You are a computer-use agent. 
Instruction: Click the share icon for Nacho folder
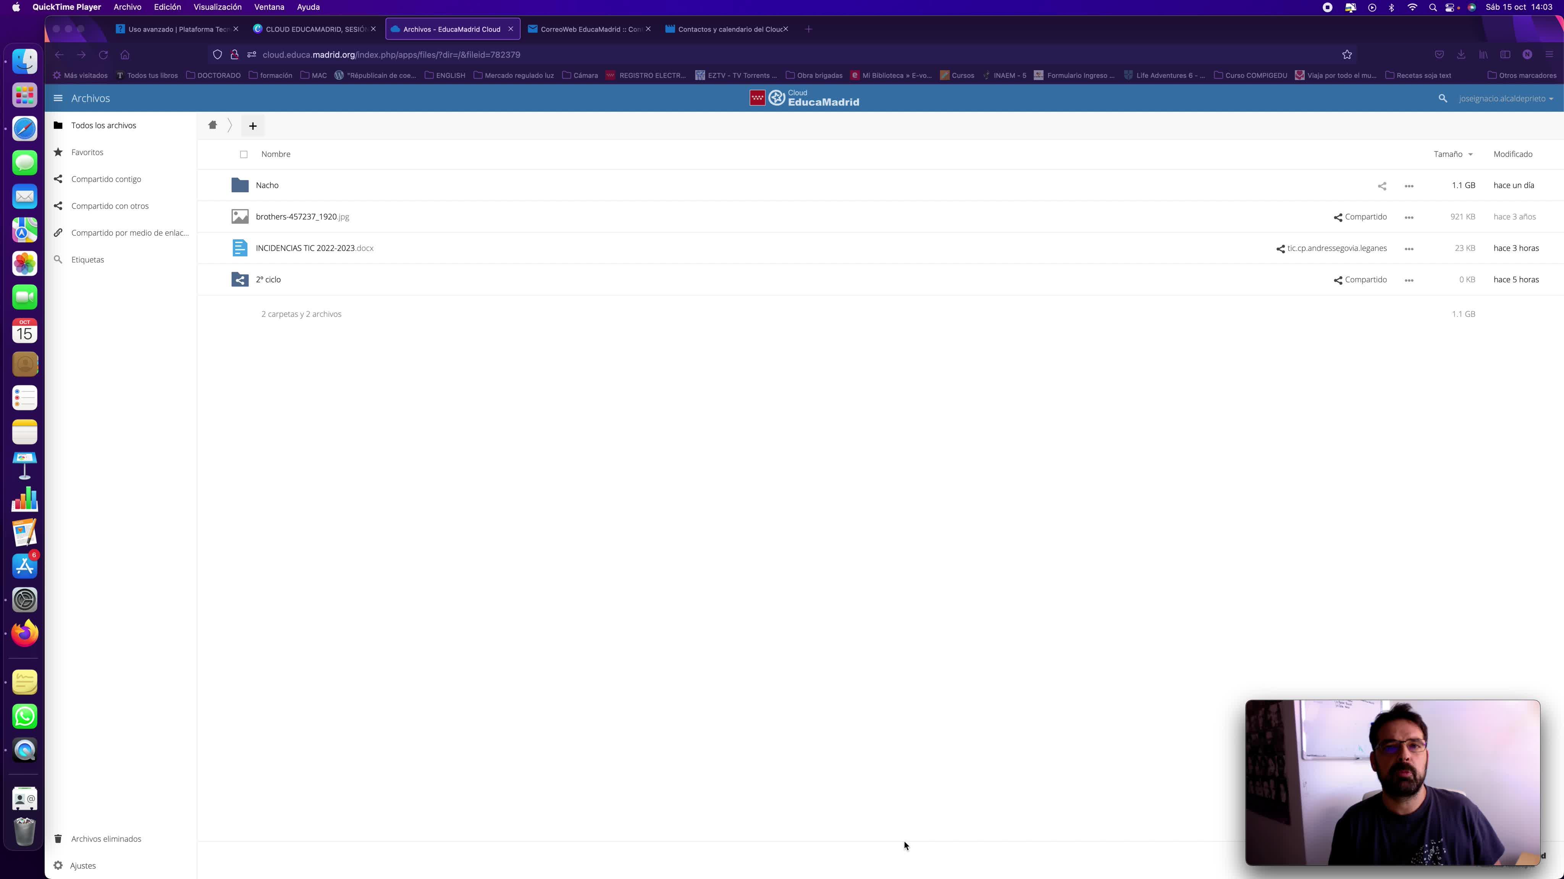tap(1382, 186)
